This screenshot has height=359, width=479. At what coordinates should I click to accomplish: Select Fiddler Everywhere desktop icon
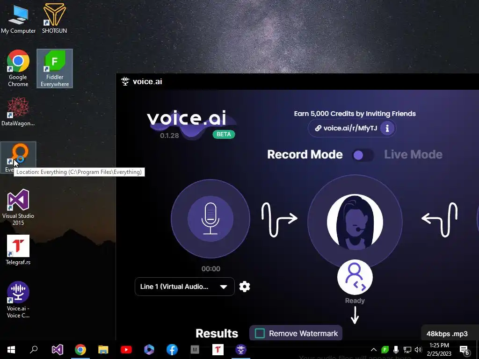pos(55,68)
